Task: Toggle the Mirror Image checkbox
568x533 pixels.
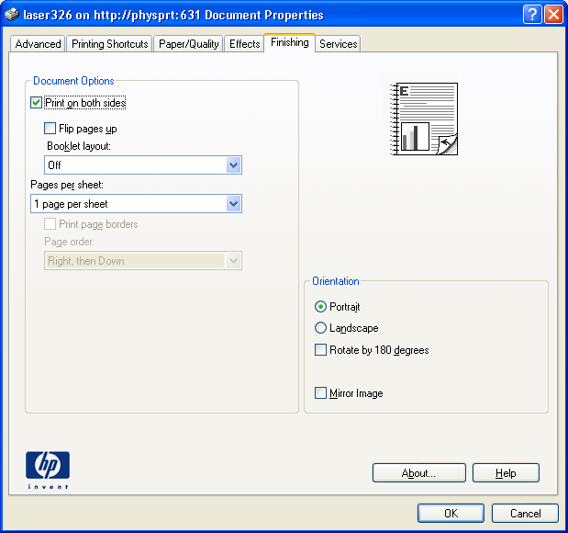Action: pyautogui.click(x=320, y=393)
